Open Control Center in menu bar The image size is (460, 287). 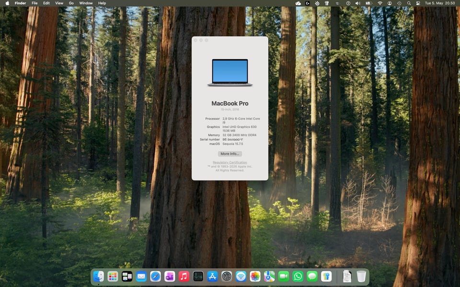click(418, 3)
